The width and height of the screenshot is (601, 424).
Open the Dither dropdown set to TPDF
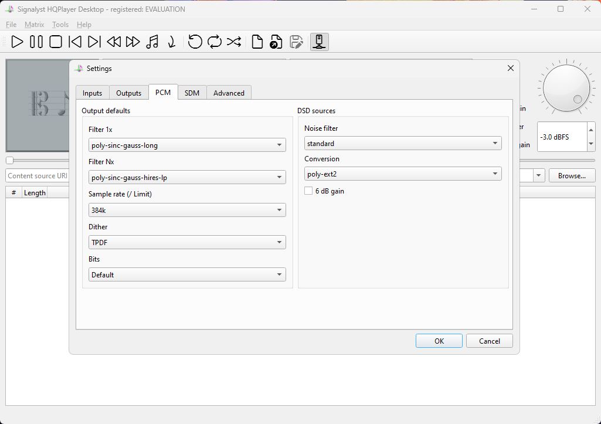coord(187,242)
